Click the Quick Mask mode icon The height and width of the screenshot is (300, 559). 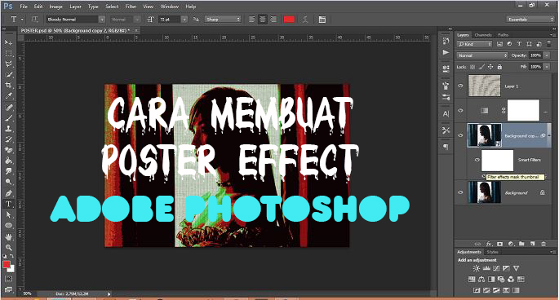(x=8, y=279)
